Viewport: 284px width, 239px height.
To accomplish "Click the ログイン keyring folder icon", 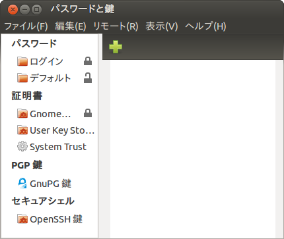I will click(22, 61).
